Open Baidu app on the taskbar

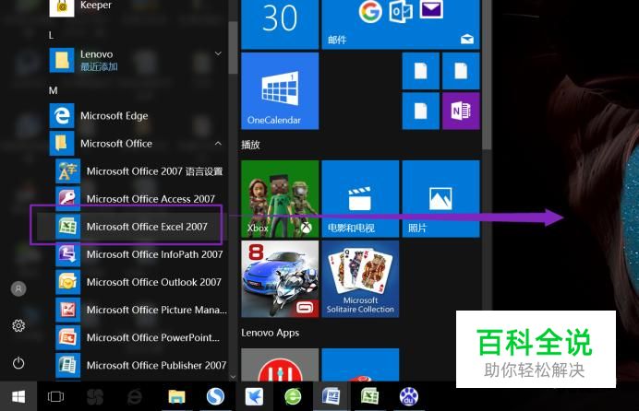[409, 396]
